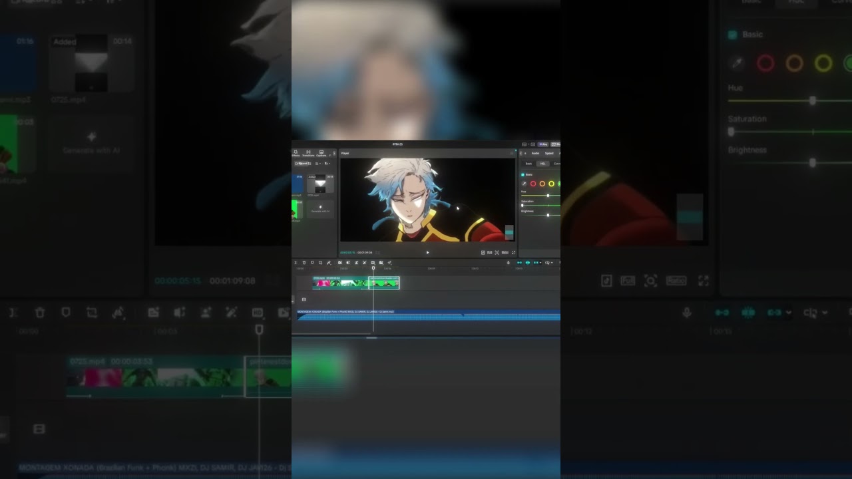The height and width of the screenshot is (479, 852).
Task: Open the layout switcher icon in the title bar
Action: coord(525,144)
